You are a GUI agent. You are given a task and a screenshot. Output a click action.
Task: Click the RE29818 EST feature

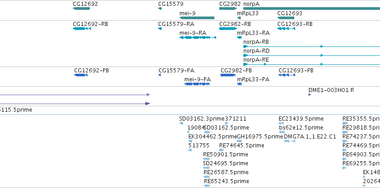click(x=345, y=132)
